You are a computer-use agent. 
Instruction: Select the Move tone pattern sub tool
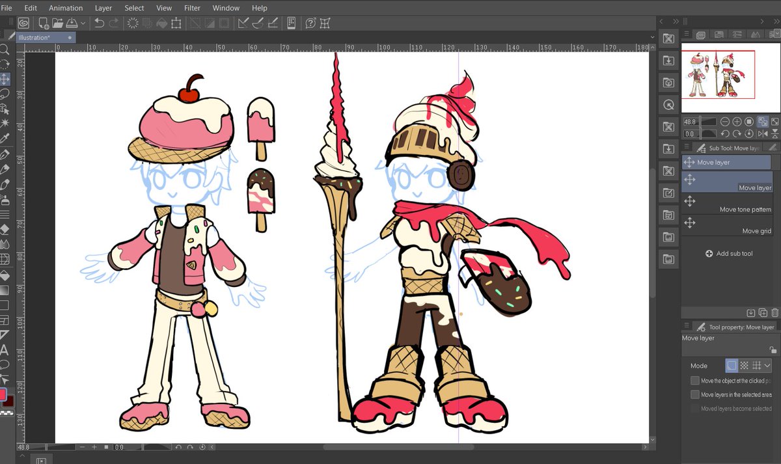(x=727, y=204)
